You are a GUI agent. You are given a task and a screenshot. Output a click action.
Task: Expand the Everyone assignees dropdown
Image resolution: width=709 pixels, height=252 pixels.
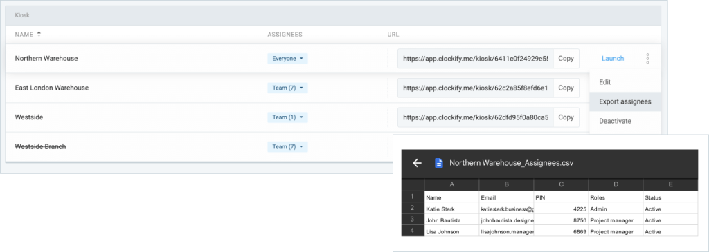pyautogui.click(x=287, y=59)
